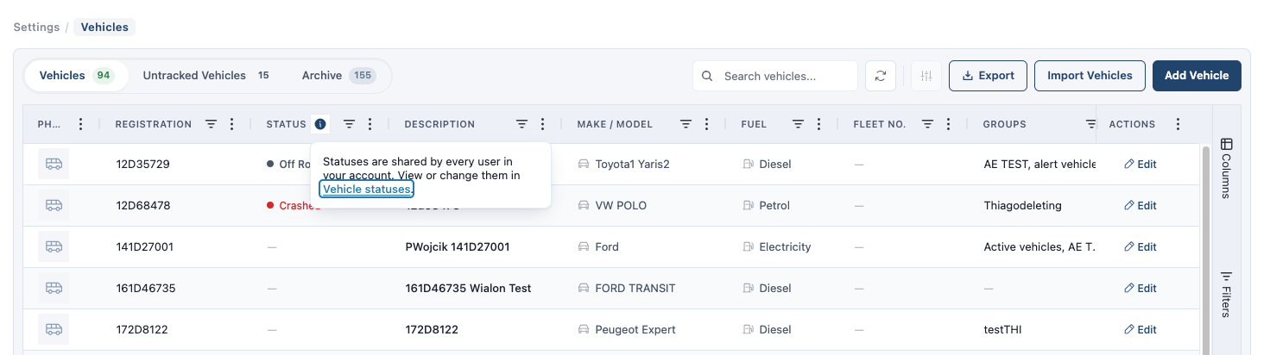Click the table vertical scrollbar

coord(1206,250)
